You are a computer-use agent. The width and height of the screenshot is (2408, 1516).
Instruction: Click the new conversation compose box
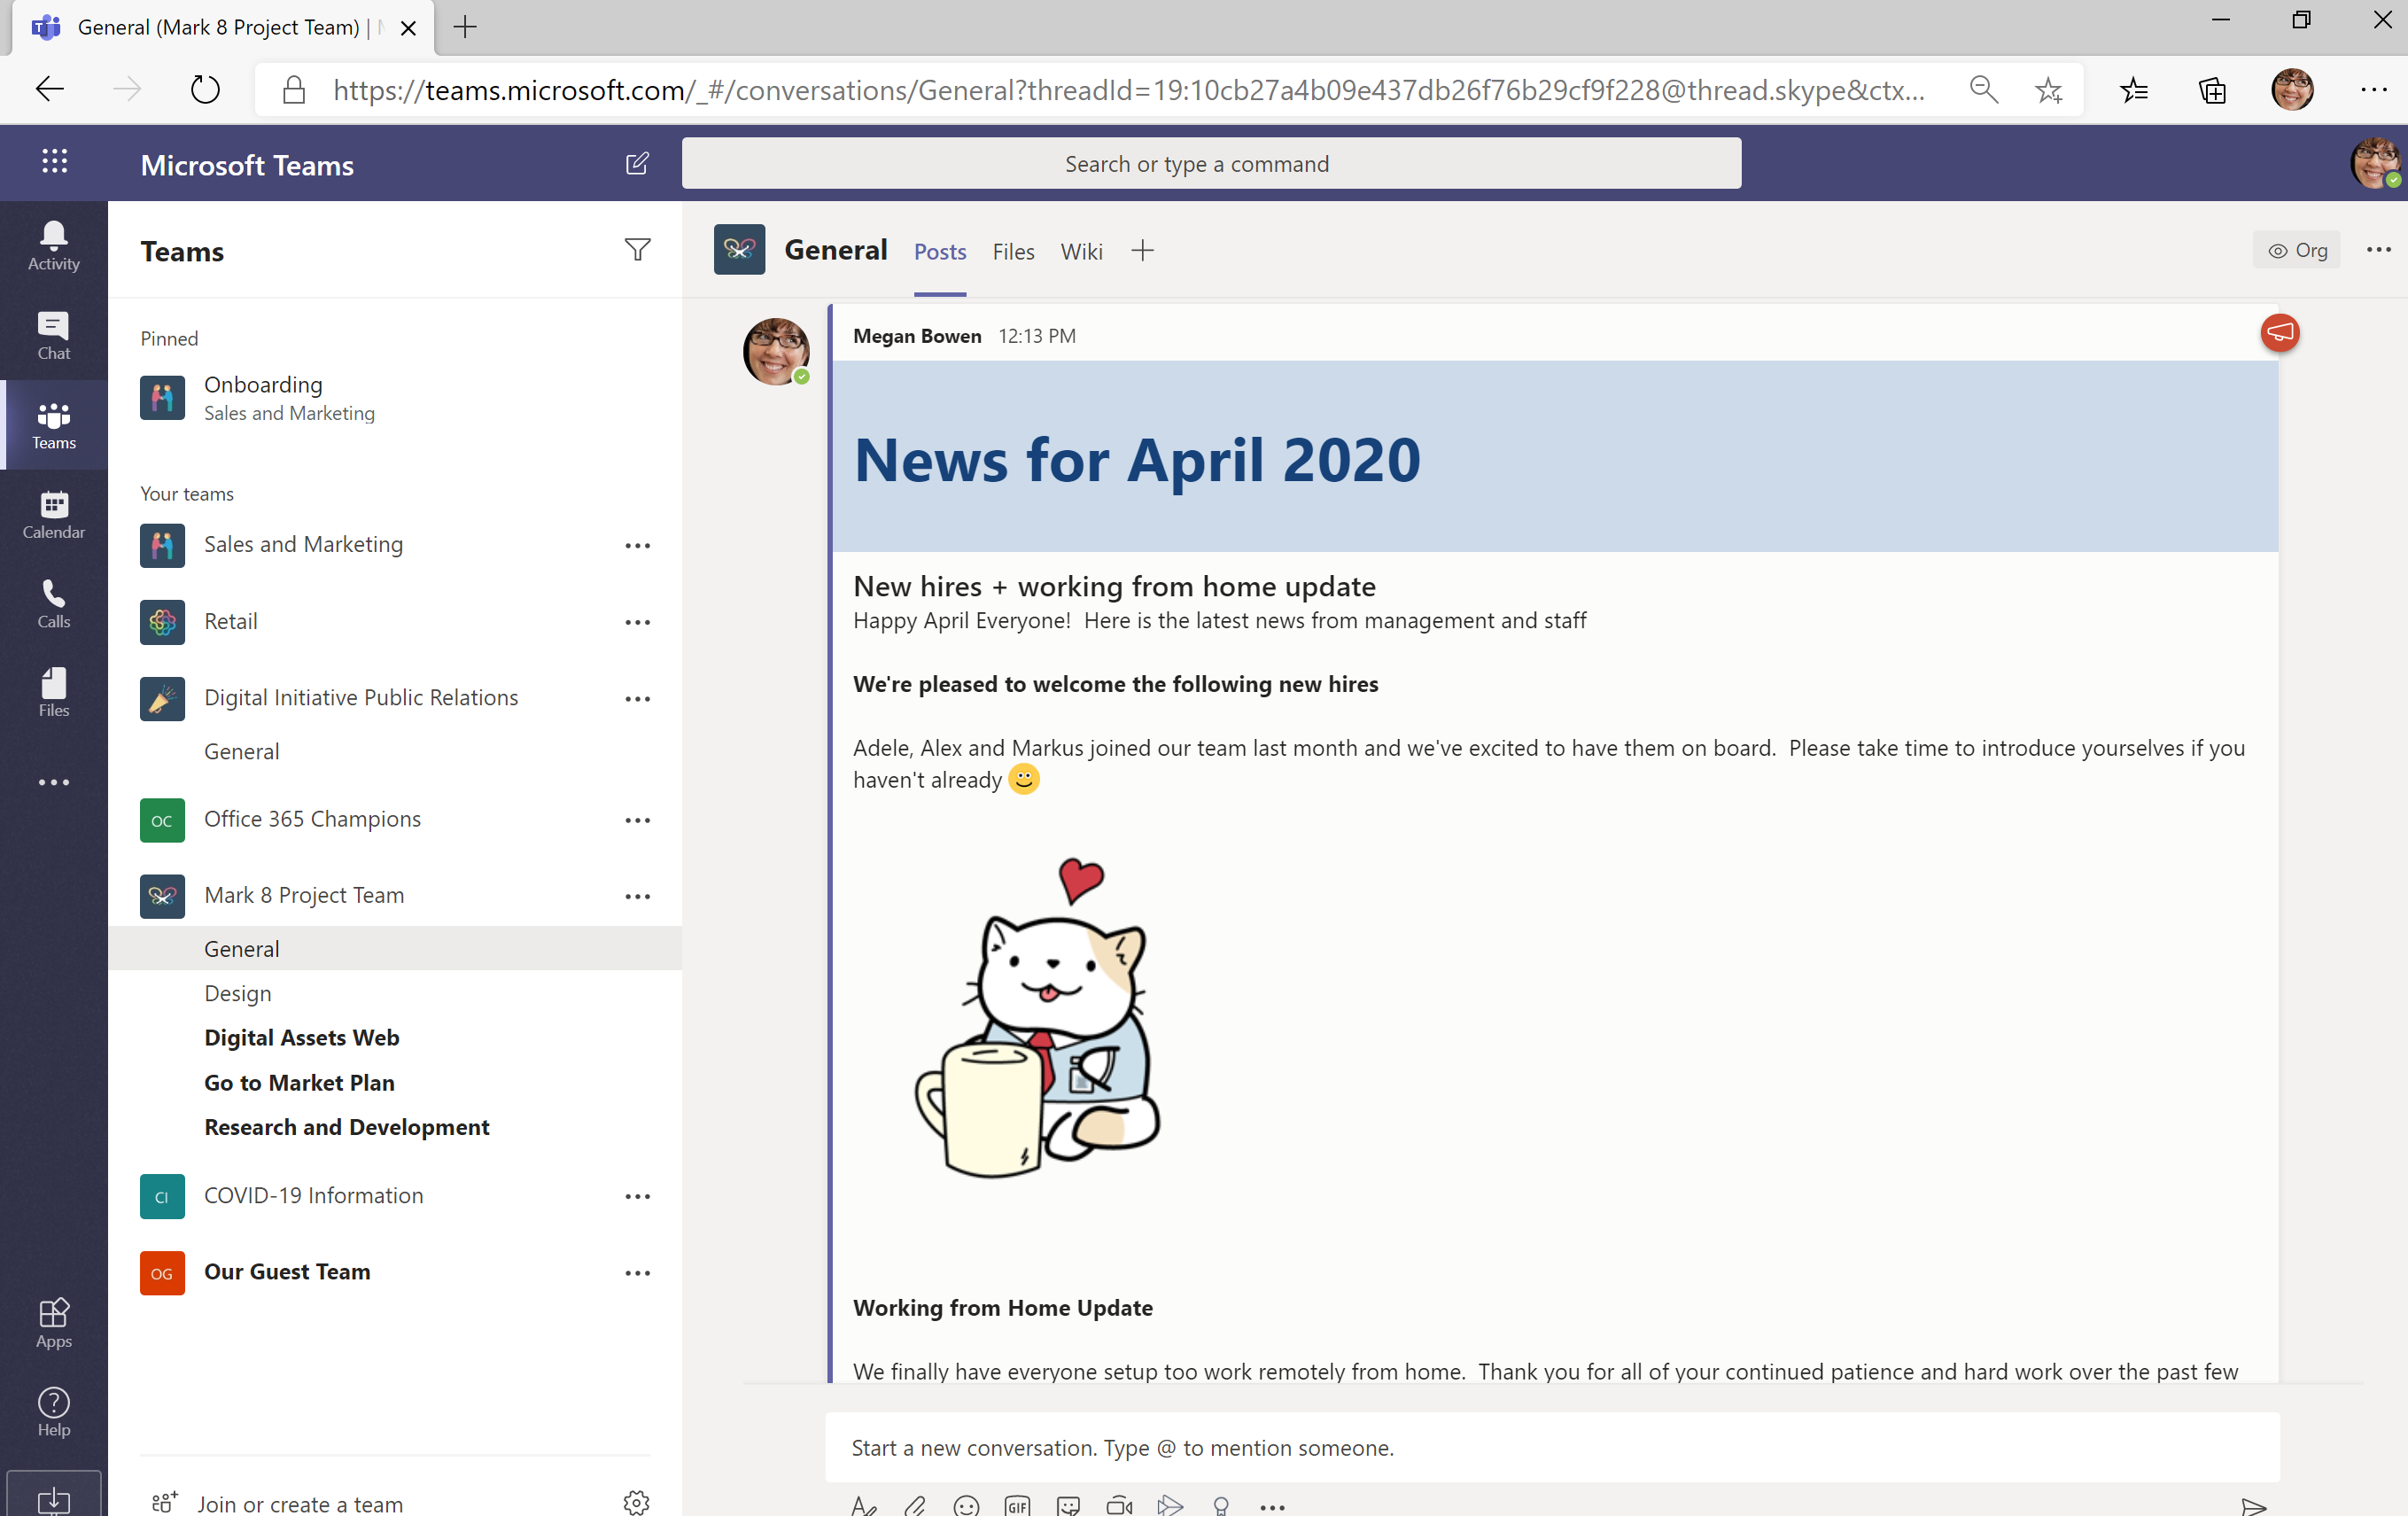[x=1552, y=1447]
